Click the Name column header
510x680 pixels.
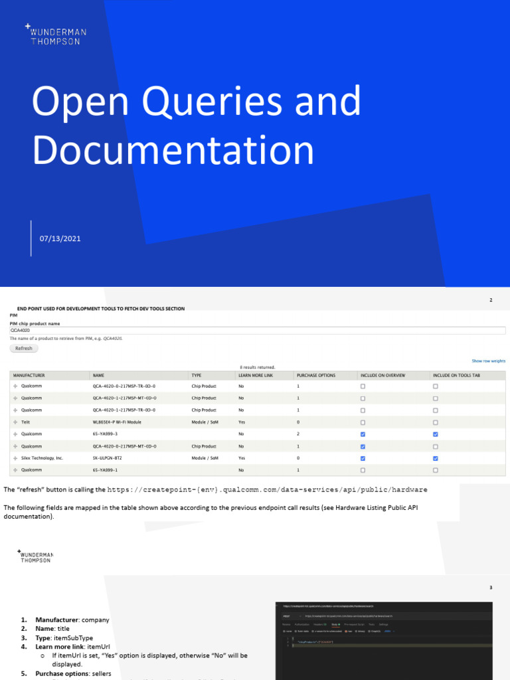(x=98, y=376)
